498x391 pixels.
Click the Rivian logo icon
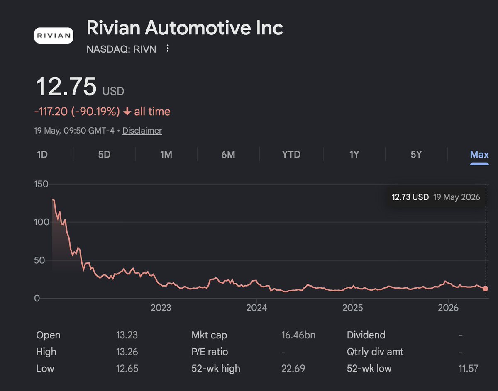53,36
